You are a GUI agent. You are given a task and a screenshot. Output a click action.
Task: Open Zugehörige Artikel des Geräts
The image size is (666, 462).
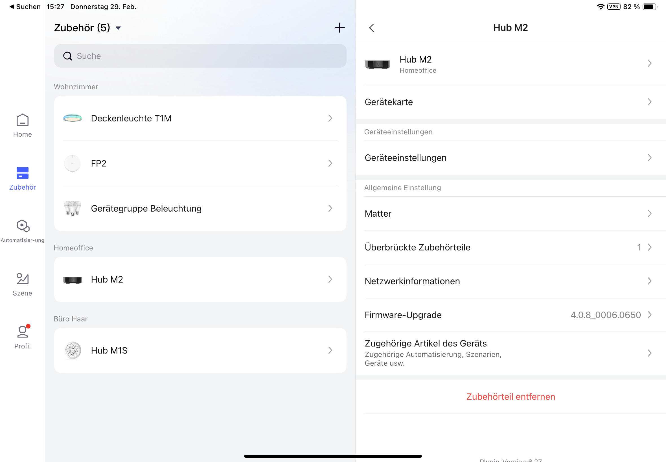coord(510,353)
